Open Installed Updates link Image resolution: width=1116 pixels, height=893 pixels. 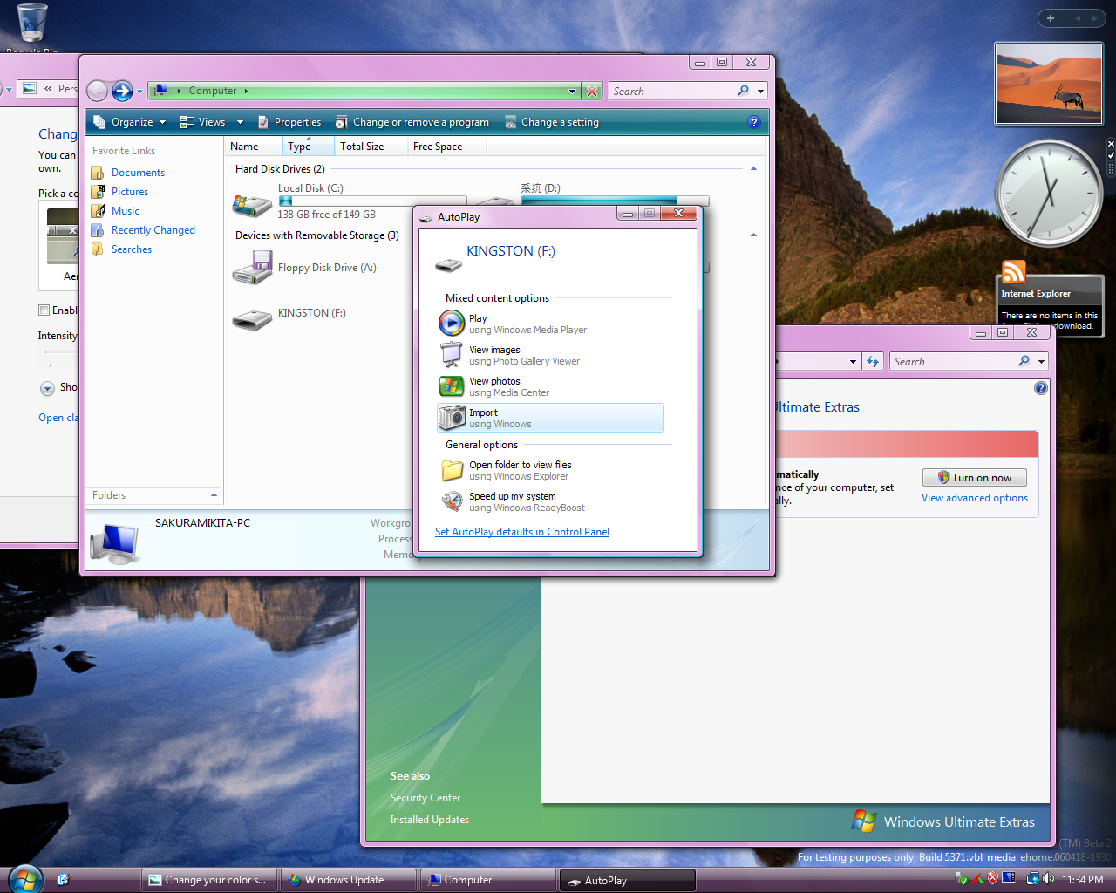click(430, 820)
